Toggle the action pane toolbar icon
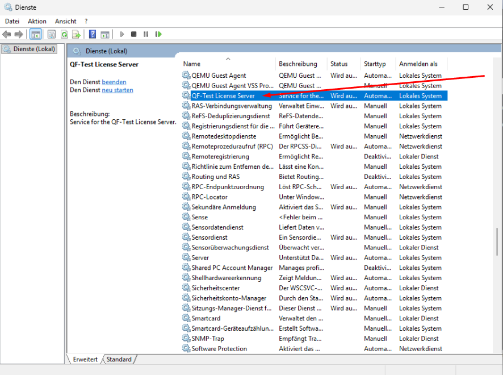Image resolution: width=503 pixels, height=375 pixels. coord(105,34)
